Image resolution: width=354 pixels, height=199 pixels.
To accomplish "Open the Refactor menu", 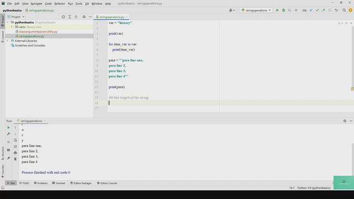I will coord(60,4).
